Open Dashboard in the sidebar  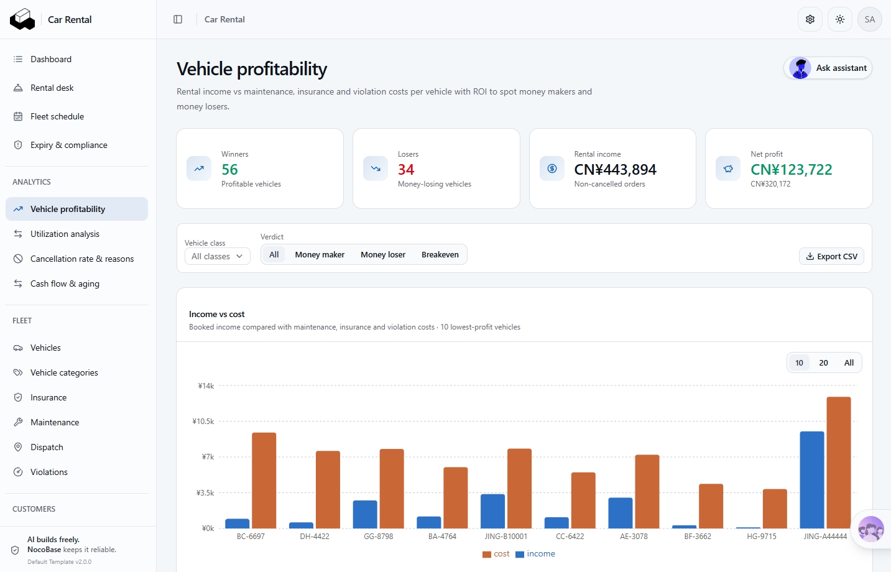(x=76, y=59)
